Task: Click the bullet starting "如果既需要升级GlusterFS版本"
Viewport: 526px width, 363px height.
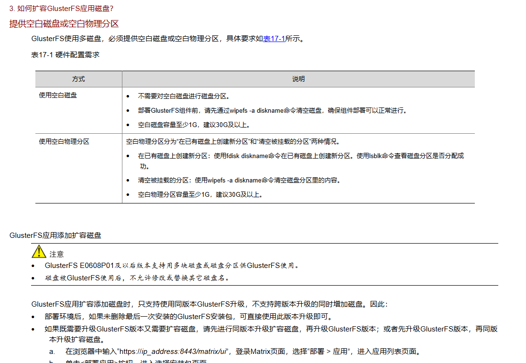Action: pyautogui.click(x=271, y=334)
